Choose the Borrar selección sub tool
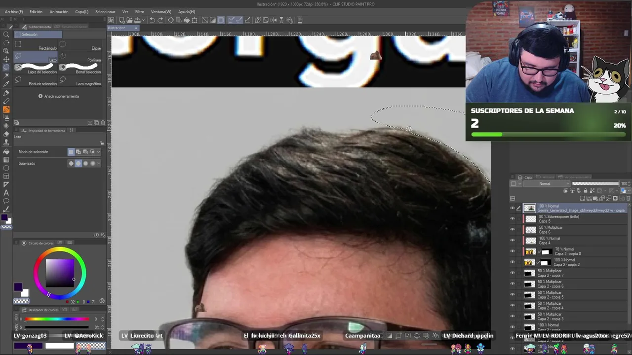This screenshot has width=632, height=355. point(80,69)
